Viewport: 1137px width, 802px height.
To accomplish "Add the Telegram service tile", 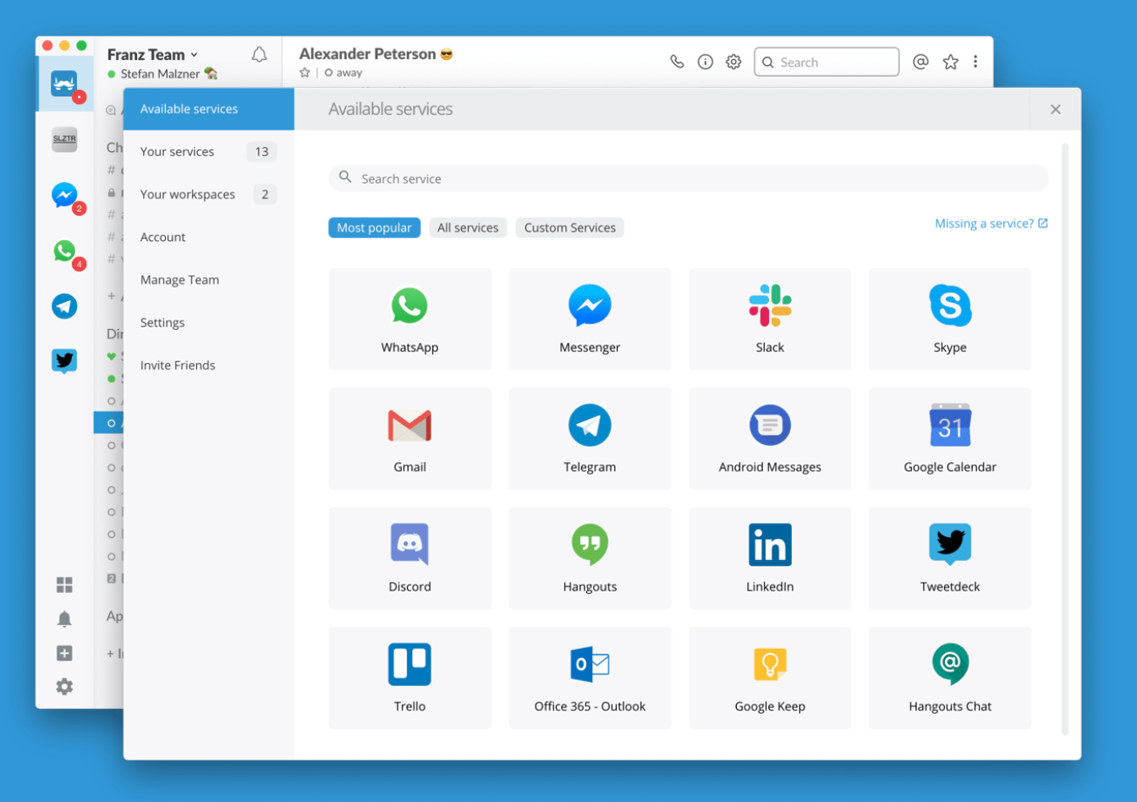I will click(x=590, y=438).
